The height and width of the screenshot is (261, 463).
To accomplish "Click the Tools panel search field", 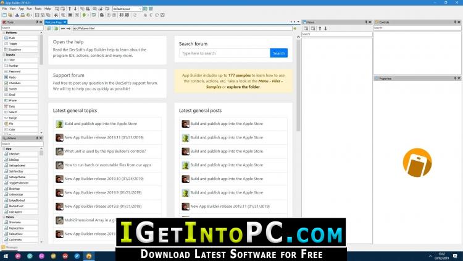I will (x=22, y=28).
